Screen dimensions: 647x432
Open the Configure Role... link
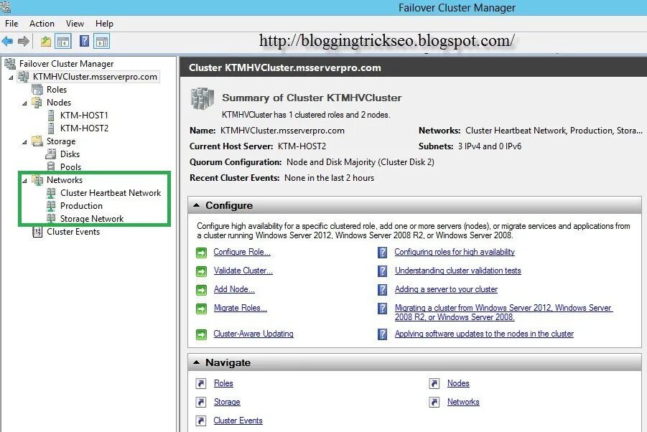[242, 252]
